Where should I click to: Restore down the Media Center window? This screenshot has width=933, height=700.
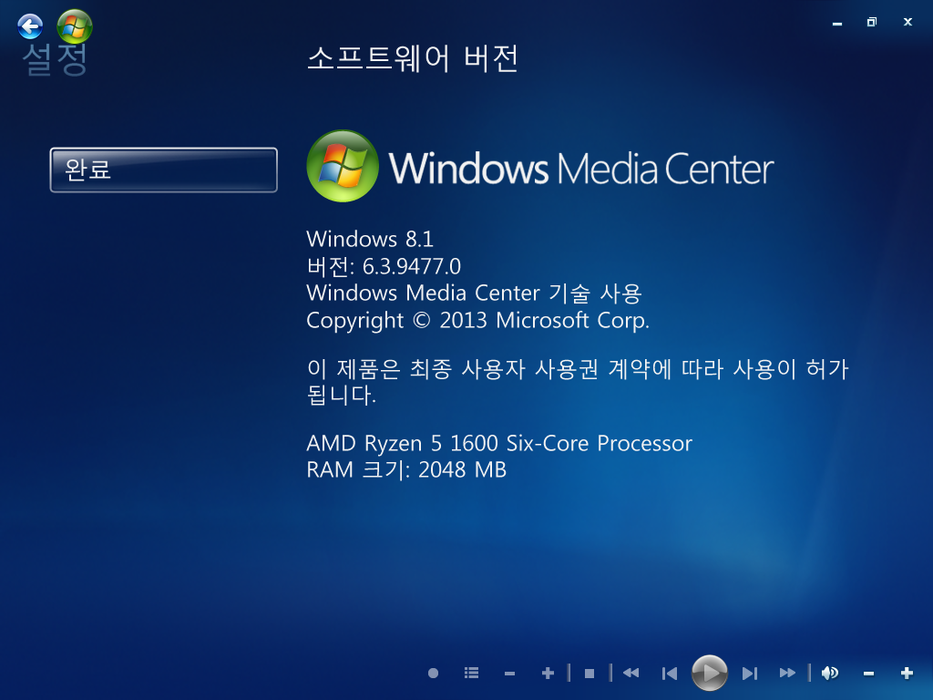872,22
